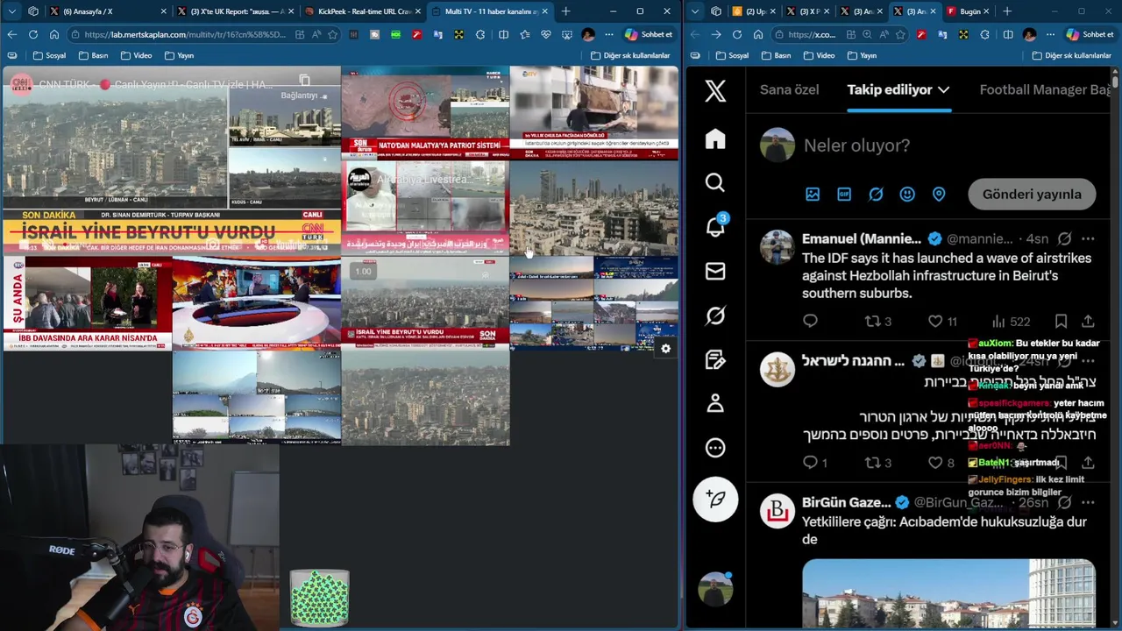1122x631 pixels.
Task: Reply to Emanuel's IDF airstrikes tweet
Action: coord(810,322)
